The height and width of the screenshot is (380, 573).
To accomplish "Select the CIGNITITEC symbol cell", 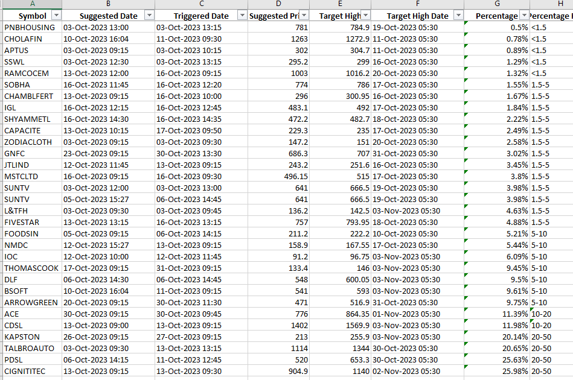I will click(x=30, y=372).
